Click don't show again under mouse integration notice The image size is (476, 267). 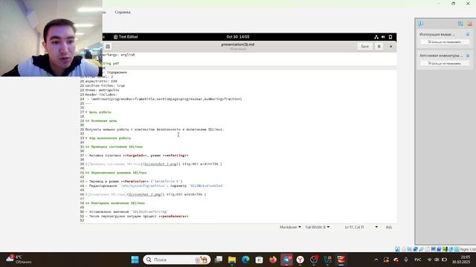(445, 42)
